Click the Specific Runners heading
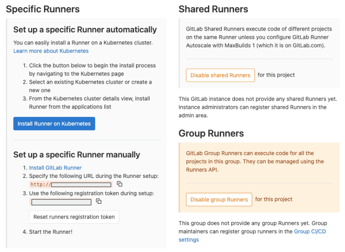 tap(43, 9)
